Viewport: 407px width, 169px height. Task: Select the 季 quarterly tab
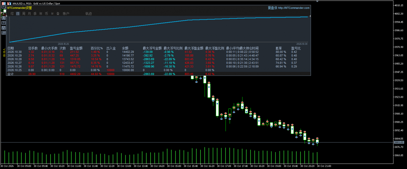click(x=35, y=14)
